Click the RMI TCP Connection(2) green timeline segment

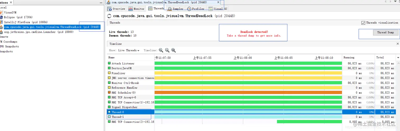(310, 122)
